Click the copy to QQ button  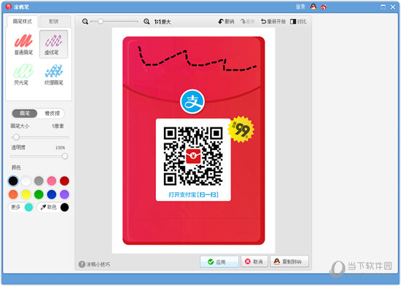tap(289, 261)
